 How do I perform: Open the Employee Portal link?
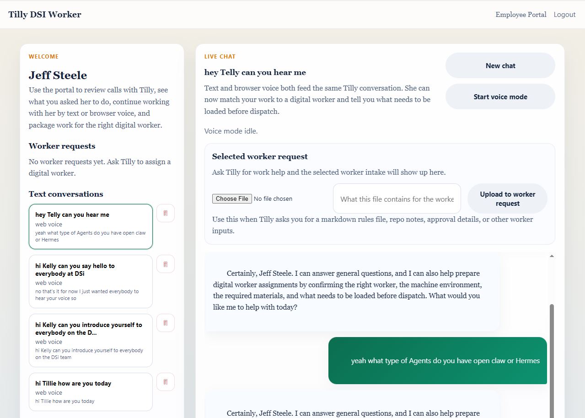(521, 15)
